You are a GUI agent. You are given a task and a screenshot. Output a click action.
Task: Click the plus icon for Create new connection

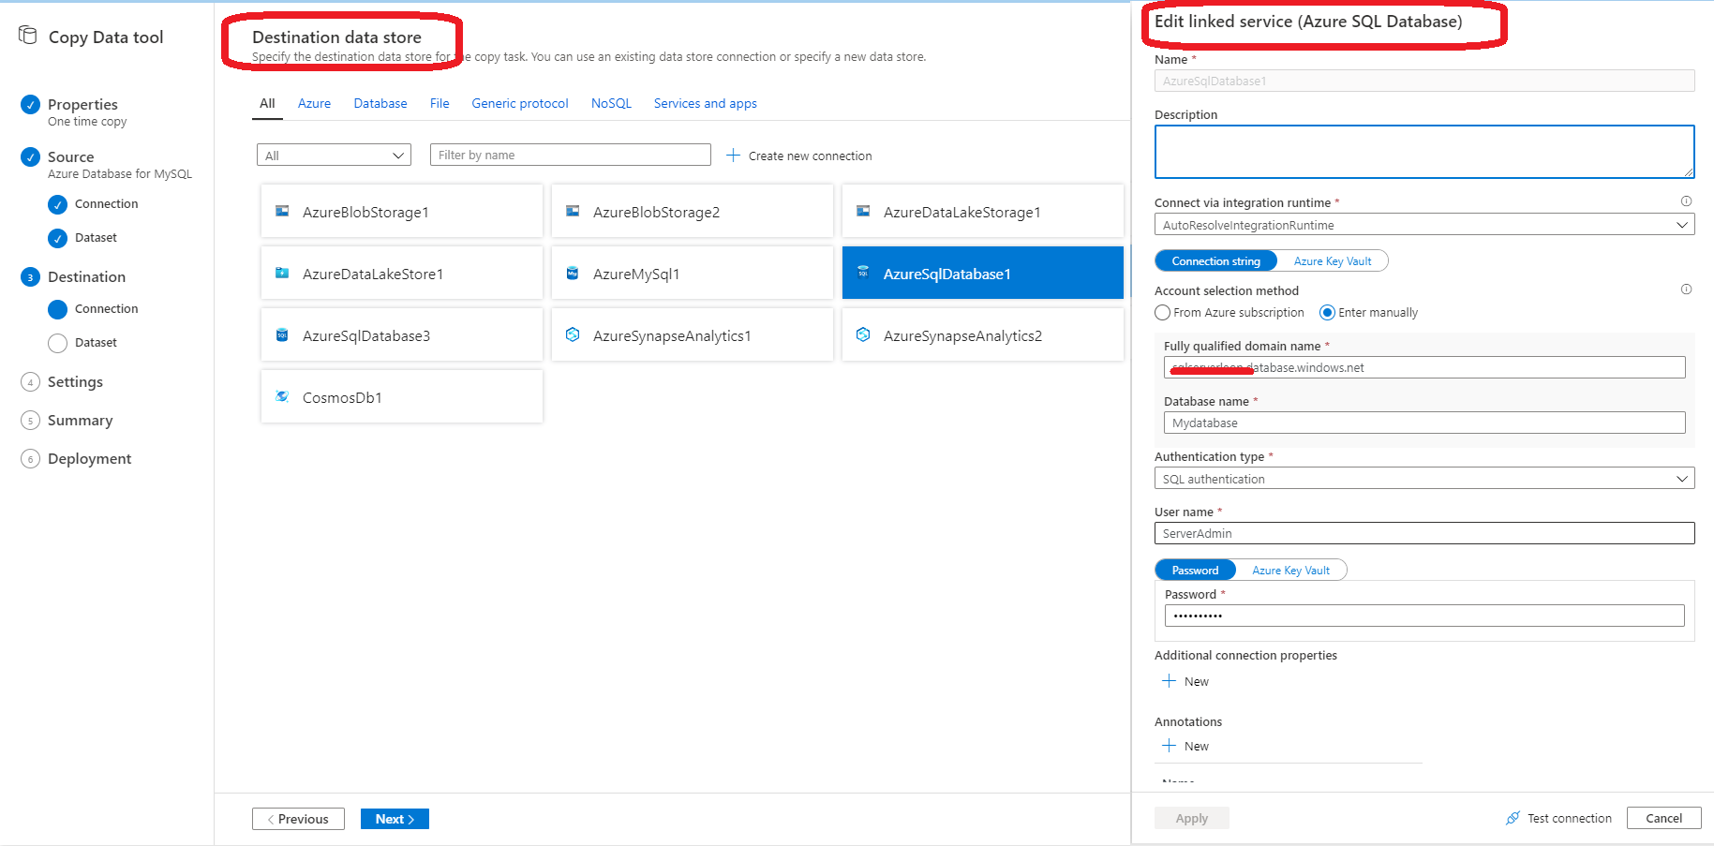pyautogui.click(x=733, y=156)
